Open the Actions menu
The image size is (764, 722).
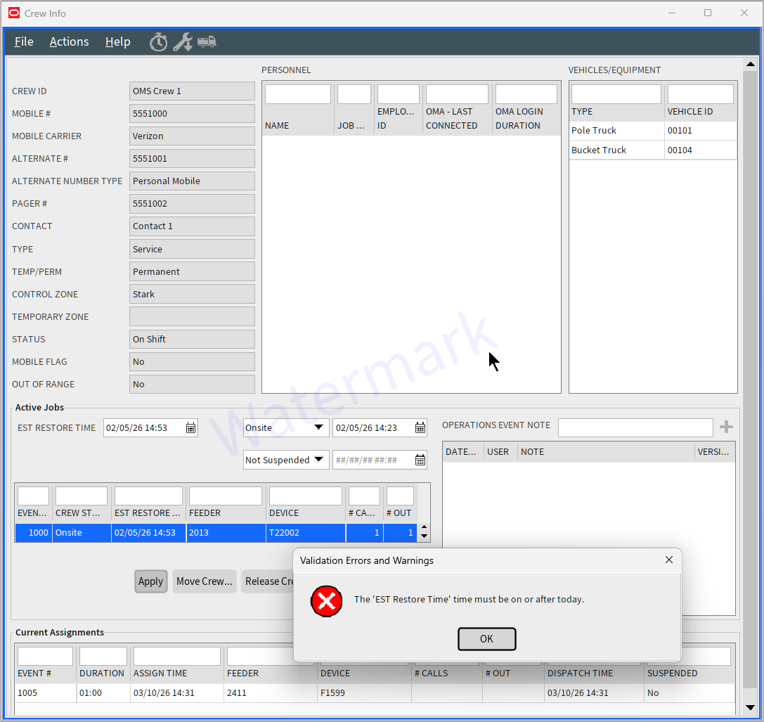click(69, 42)
